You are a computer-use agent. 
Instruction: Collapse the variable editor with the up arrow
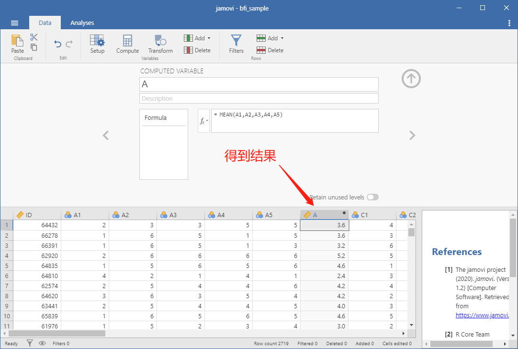(x=411, y=79)
